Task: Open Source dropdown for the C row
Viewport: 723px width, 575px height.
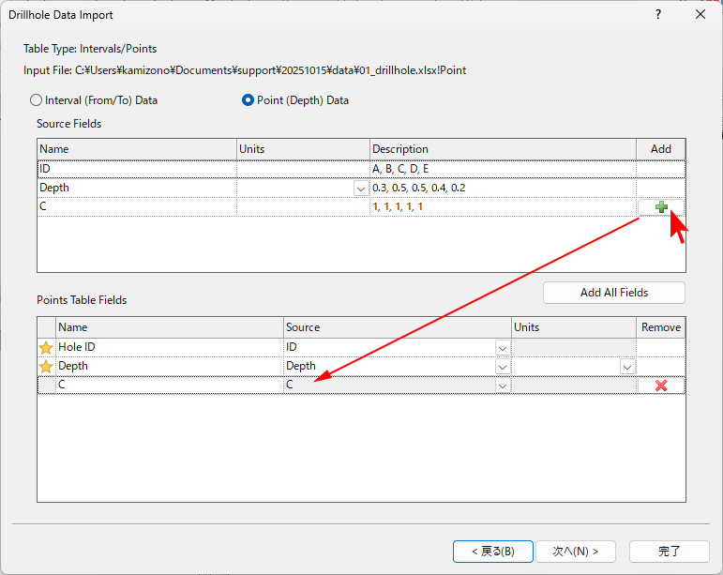Action: point(502,386)
